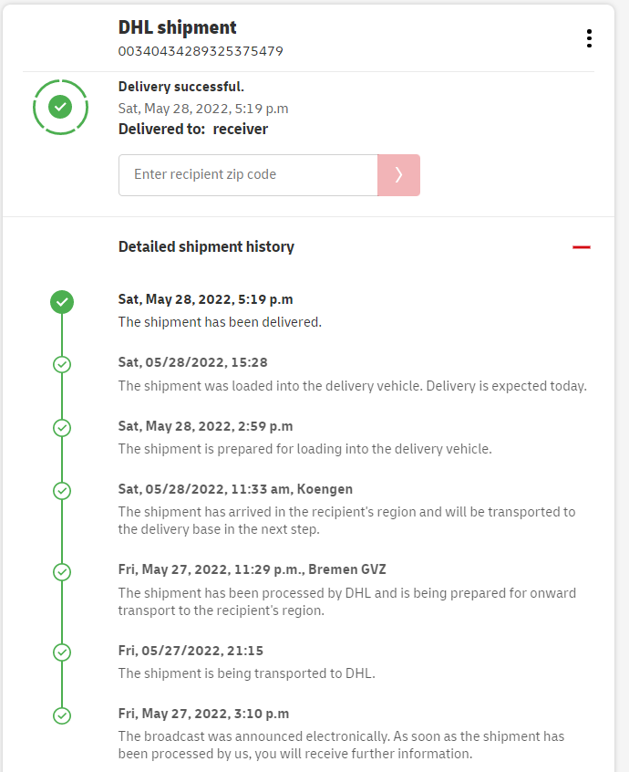Select the tracking number 00340434289325375479
The height and width of the screenshot is (772, 629).
tap(201, 51)
